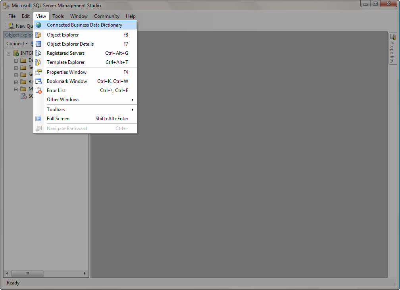Click the Properties Window menu icon
This screenshot has width=400, height=290.
point(38,72)
